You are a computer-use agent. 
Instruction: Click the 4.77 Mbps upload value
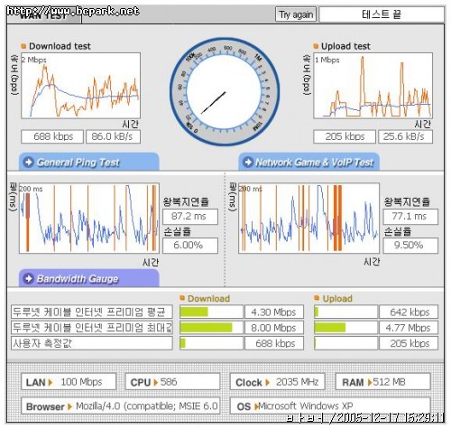coord(409,328)
